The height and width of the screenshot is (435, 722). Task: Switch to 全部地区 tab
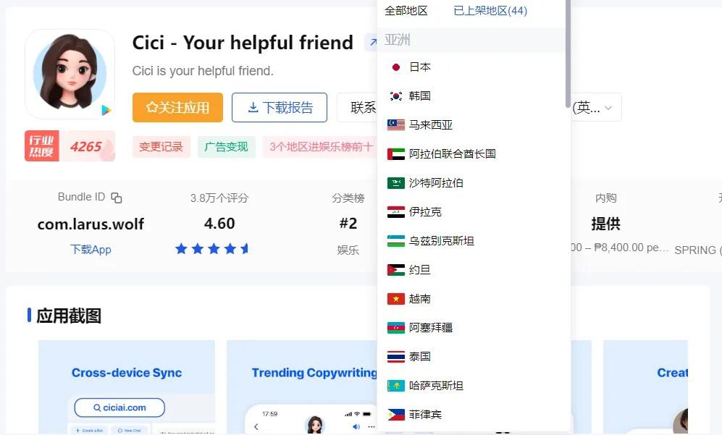(x=406, y=11)
